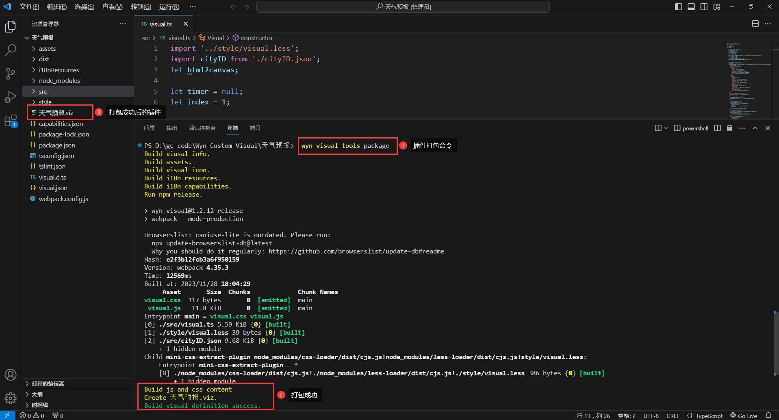
Task: Open the Extensions view
Action: coord(11,121)
